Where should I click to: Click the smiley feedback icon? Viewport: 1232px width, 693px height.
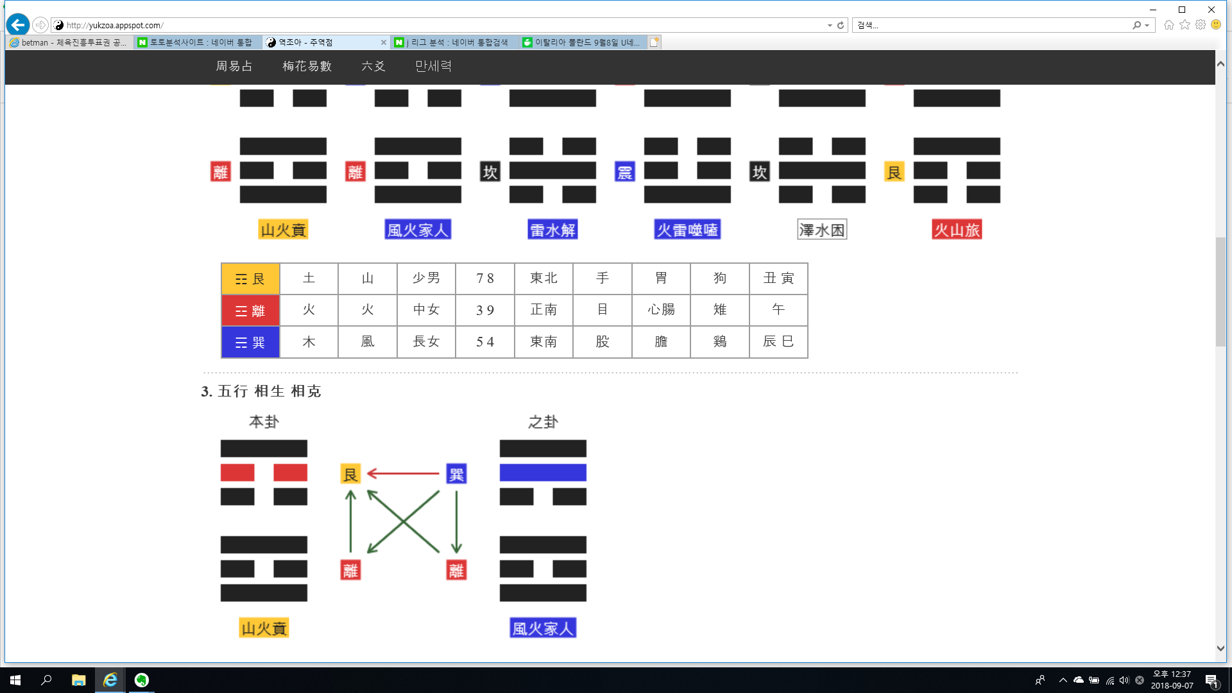pyautogui.click(x=1216, y=24)
